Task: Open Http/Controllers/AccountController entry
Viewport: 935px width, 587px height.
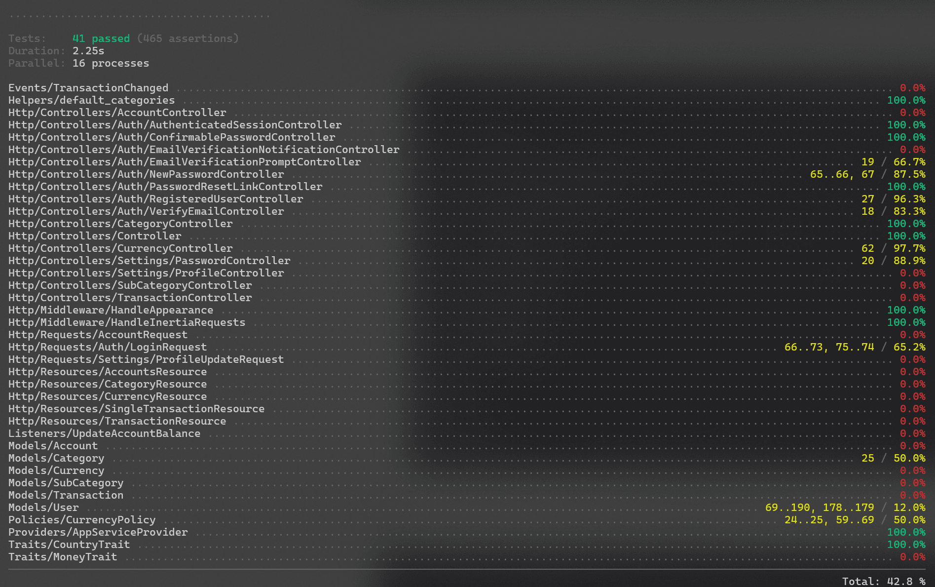Action: tap(116, 113)
